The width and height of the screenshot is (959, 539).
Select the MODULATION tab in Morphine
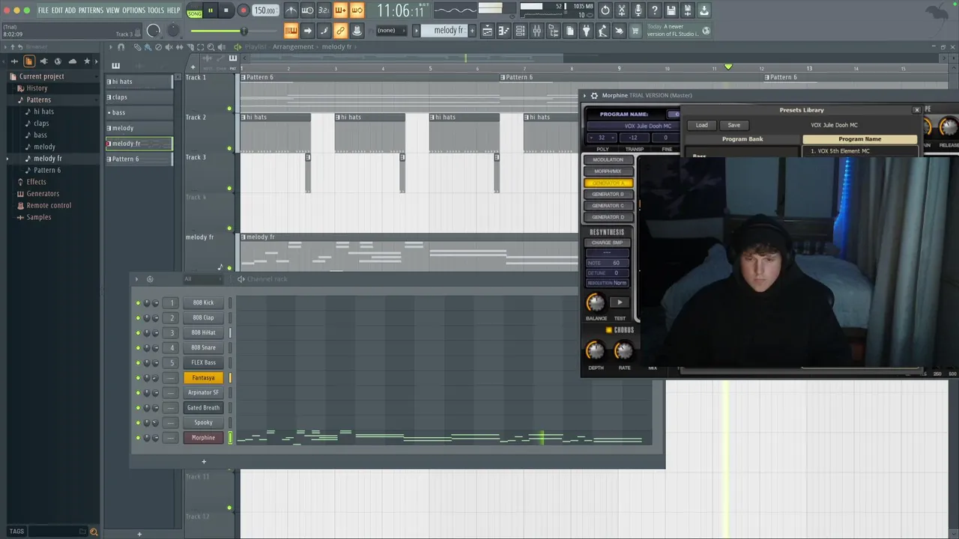click(608, 159)
